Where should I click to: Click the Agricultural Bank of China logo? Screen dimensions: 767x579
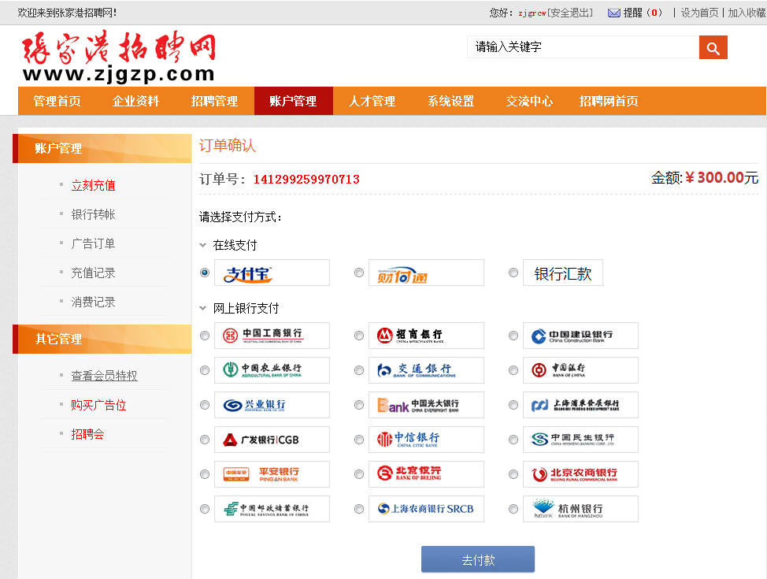pyautogui.click(x=272, y=370)
